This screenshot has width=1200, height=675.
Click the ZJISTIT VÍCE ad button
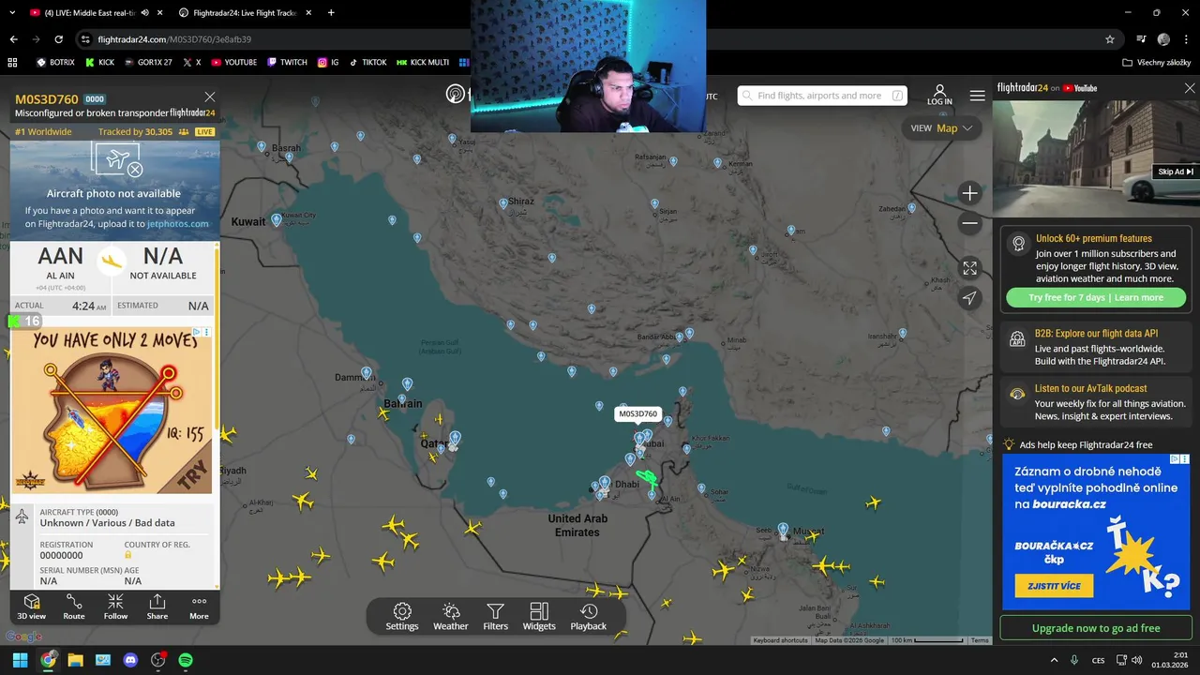tap(1054, 586)
